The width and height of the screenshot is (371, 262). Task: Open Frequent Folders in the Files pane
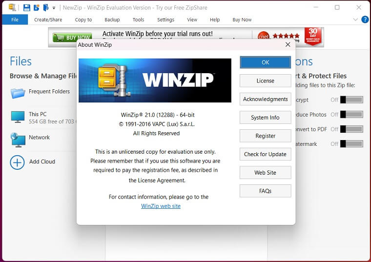49,91
